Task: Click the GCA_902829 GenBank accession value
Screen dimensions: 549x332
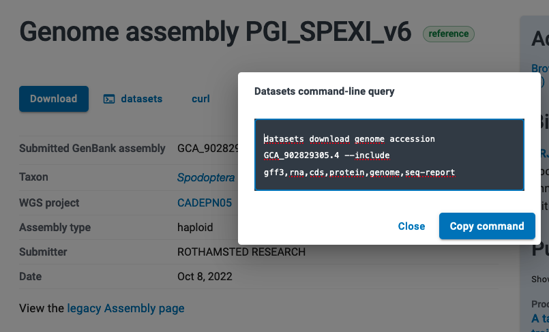Action: 207,148
